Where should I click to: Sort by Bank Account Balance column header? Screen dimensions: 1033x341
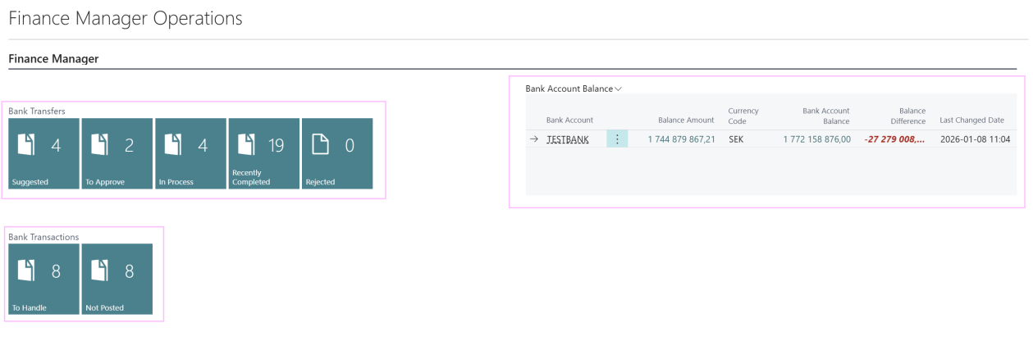pyautogui.click(x=825, y=116)
